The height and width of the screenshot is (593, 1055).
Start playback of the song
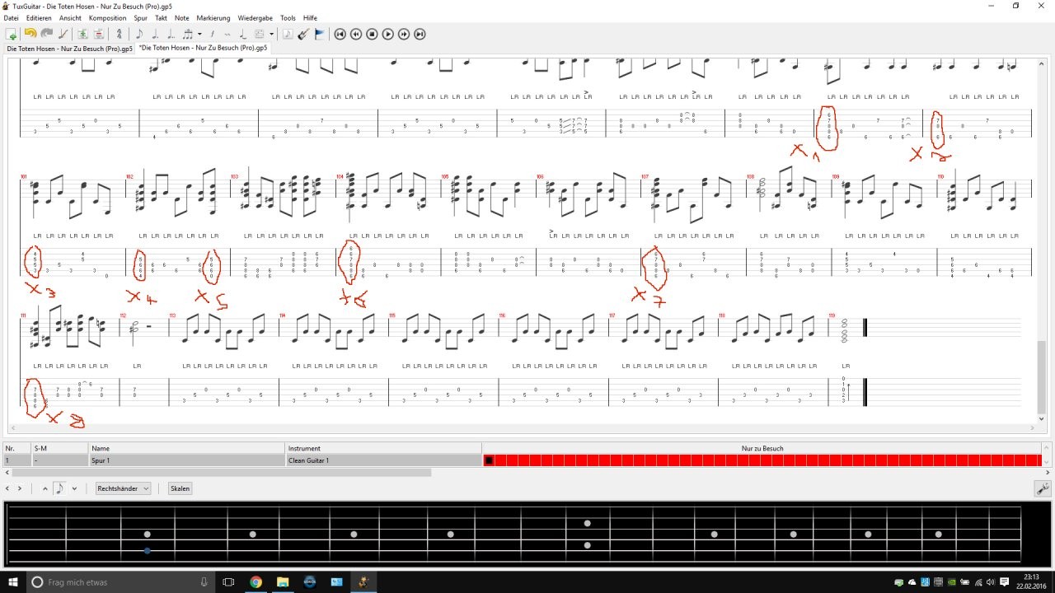click(388, 34)
